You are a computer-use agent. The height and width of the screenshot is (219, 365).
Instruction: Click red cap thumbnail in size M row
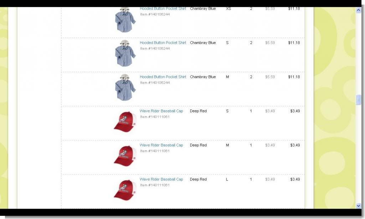coord(125,156)
